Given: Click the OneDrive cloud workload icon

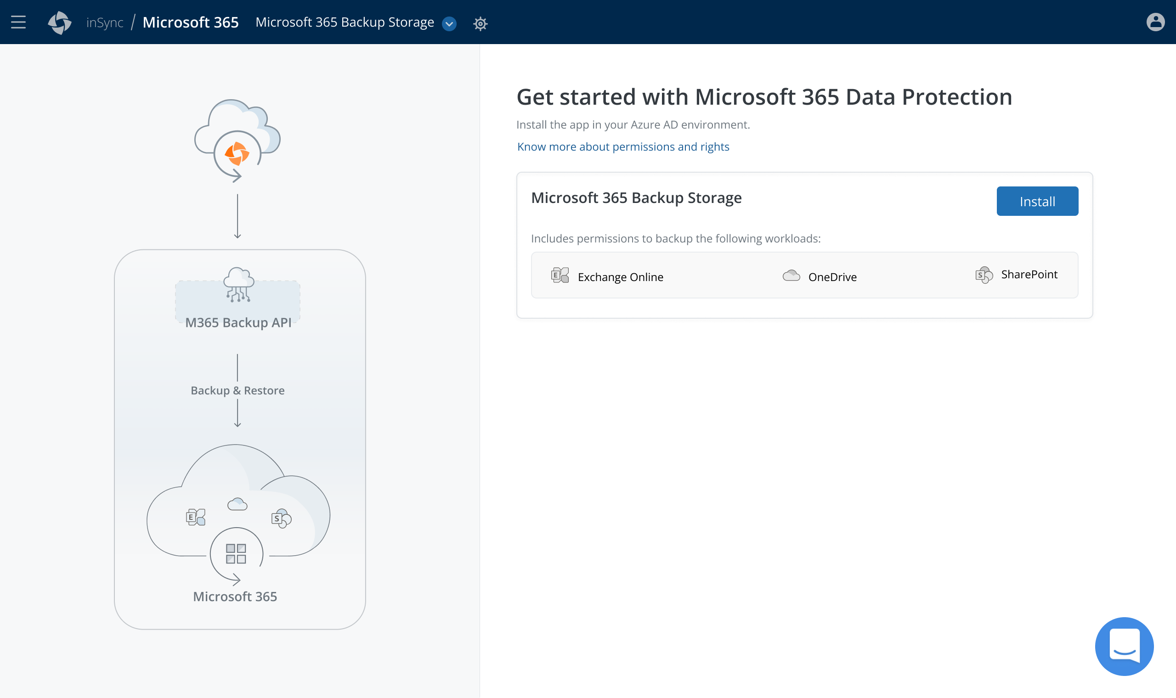Looking at the screenshot, I should [791, 276].
